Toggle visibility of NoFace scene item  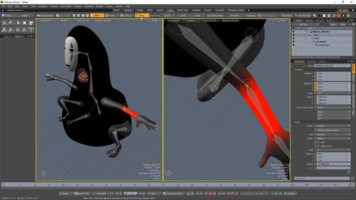click(x=293, y=32)
